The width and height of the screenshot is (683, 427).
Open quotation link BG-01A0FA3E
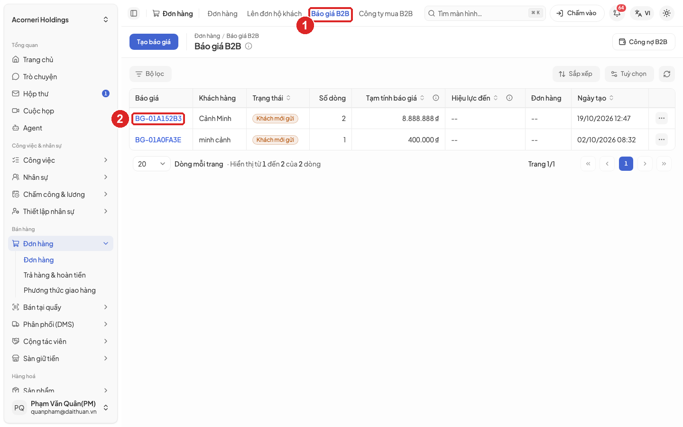[158, 139]
